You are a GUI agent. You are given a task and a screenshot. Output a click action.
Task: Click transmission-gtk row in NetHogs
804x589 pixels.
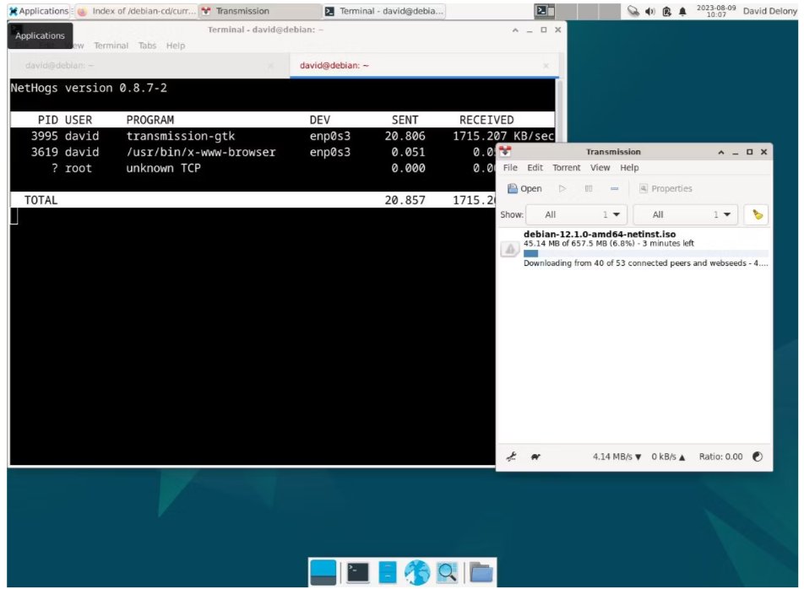pos(282,136)
